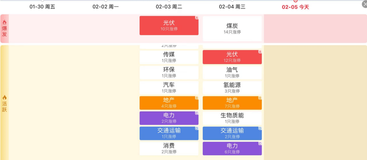Image resolution: width=367 pixels, height=160 pixels.
Task: Click the orange 地产 7只涨停 block
Action: [x=232, y=103]
